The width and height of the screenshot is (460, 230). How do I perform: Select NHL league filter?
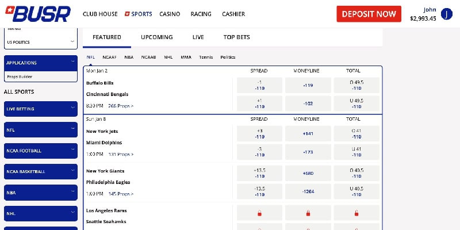(x=168, y=57)
